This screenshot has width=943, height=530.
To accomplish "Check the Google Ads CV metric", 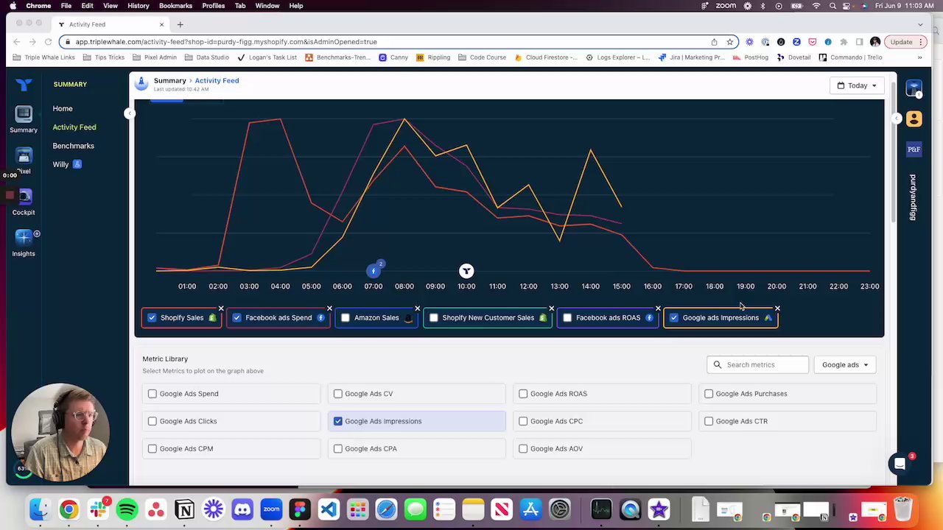I will [338, 394].
